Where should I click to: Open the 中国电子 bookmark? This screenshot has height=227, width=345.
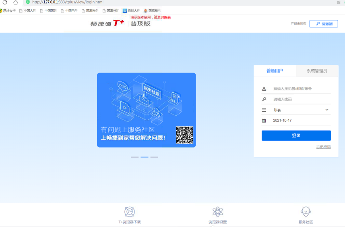pyautogui.click(x=69, y=10)
